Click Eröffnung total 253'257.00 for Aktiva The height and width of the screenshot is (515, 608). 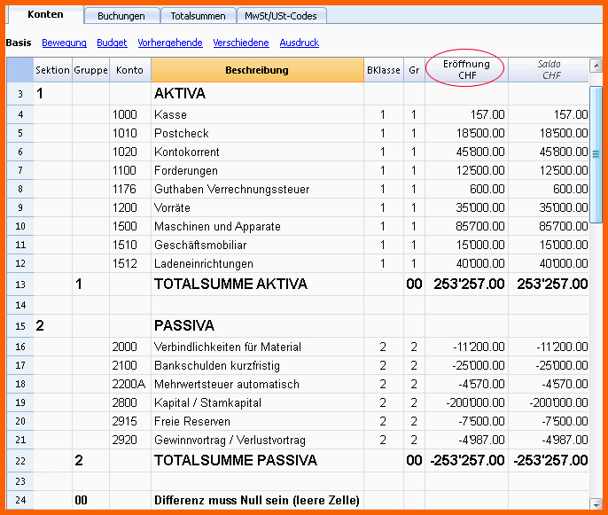click(466, 284)
